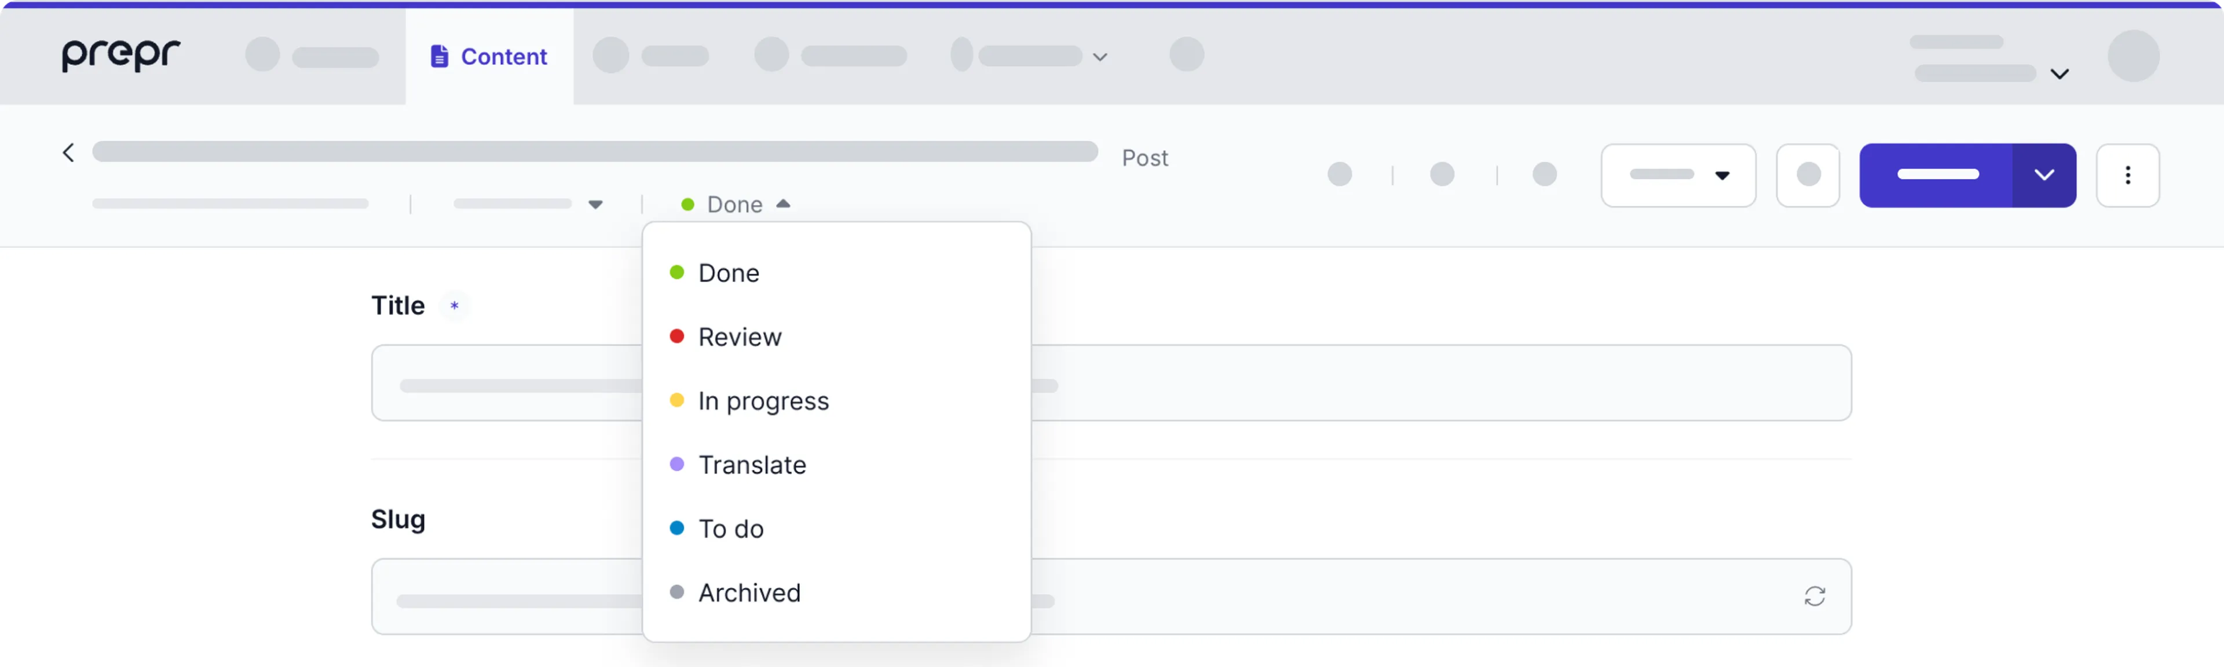Expand the purple button's chevron dropdown

(x=2043, y=175)
